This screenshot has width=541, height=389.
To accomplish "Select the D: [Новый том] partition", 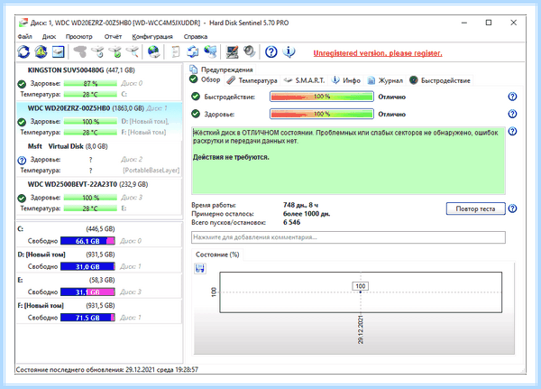I will click(x=99, y=260).
